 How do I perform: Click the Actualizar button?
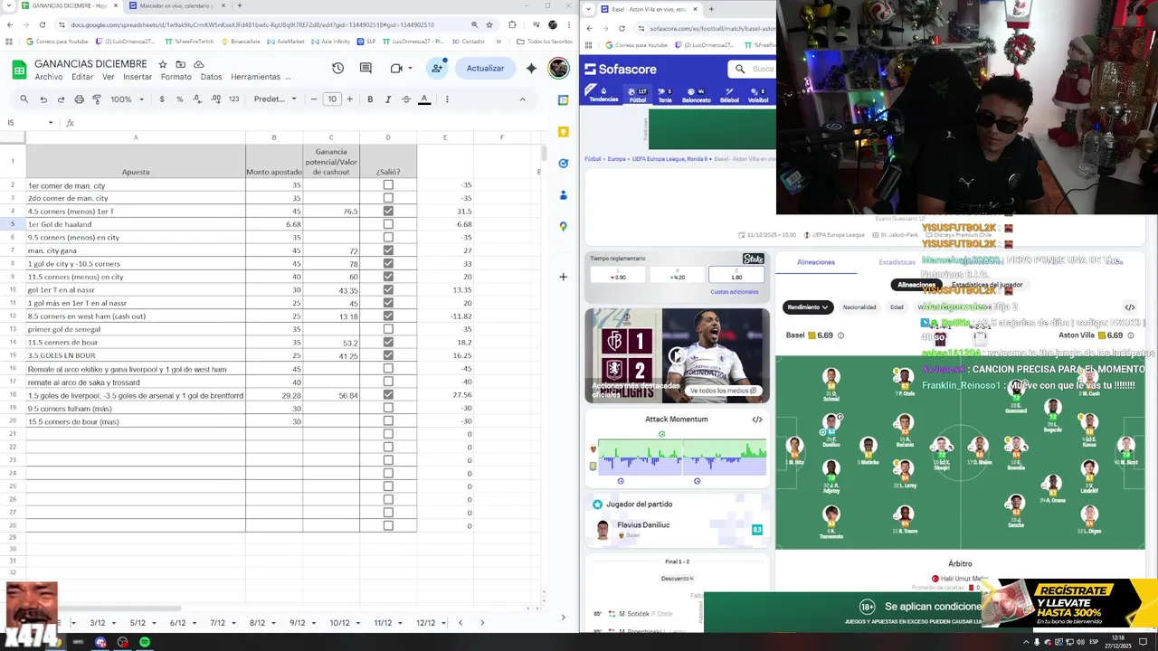pyautogui.click(x=485, y=68)
